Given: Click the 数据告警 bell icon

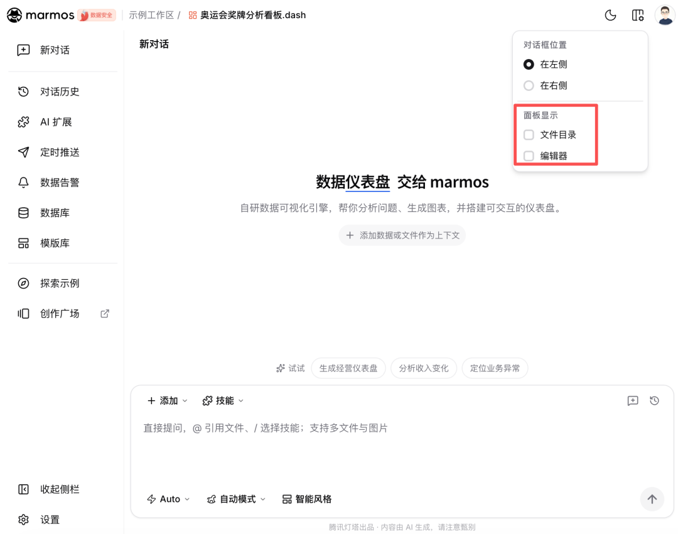Looking at the screenshot, I should [23, 183].
